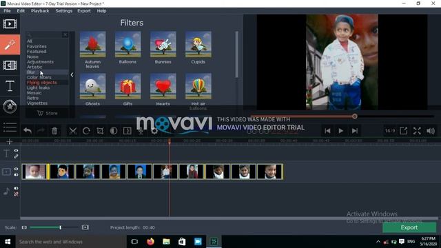Open the Crop tool
The height and width of the screenshot is (248, 441).
[x=100, y=131]
